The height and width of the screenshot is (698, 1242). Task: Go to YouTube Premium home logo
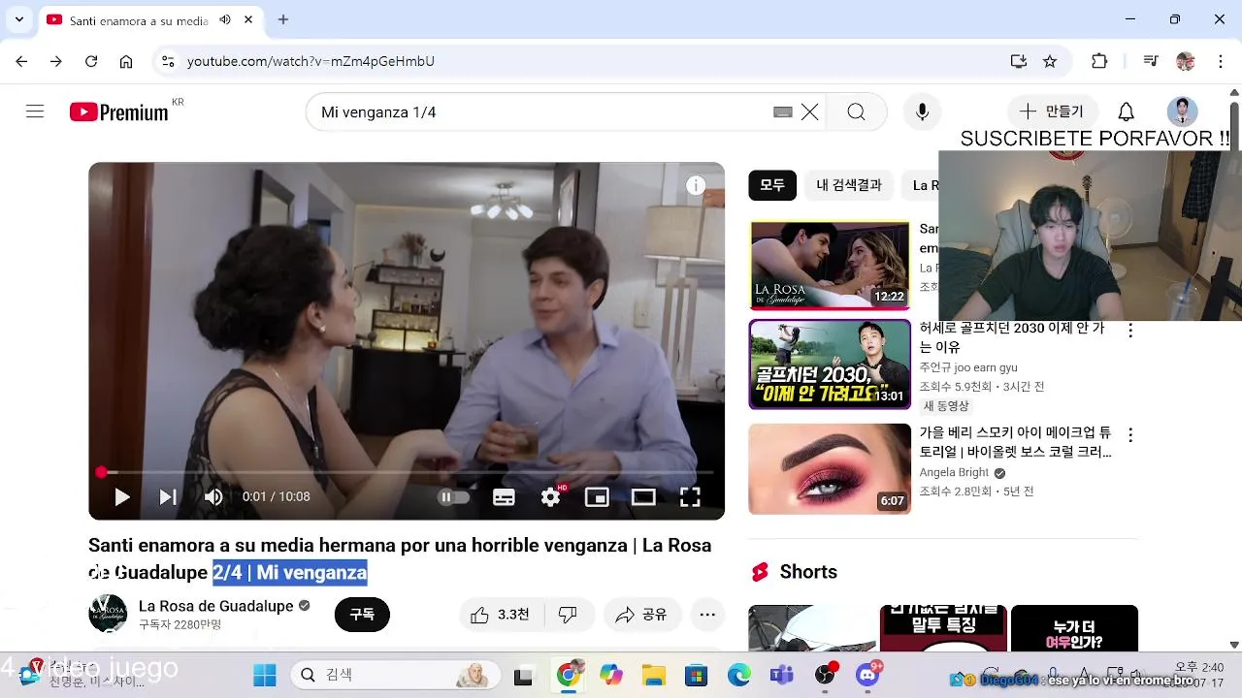coord(119,112)
